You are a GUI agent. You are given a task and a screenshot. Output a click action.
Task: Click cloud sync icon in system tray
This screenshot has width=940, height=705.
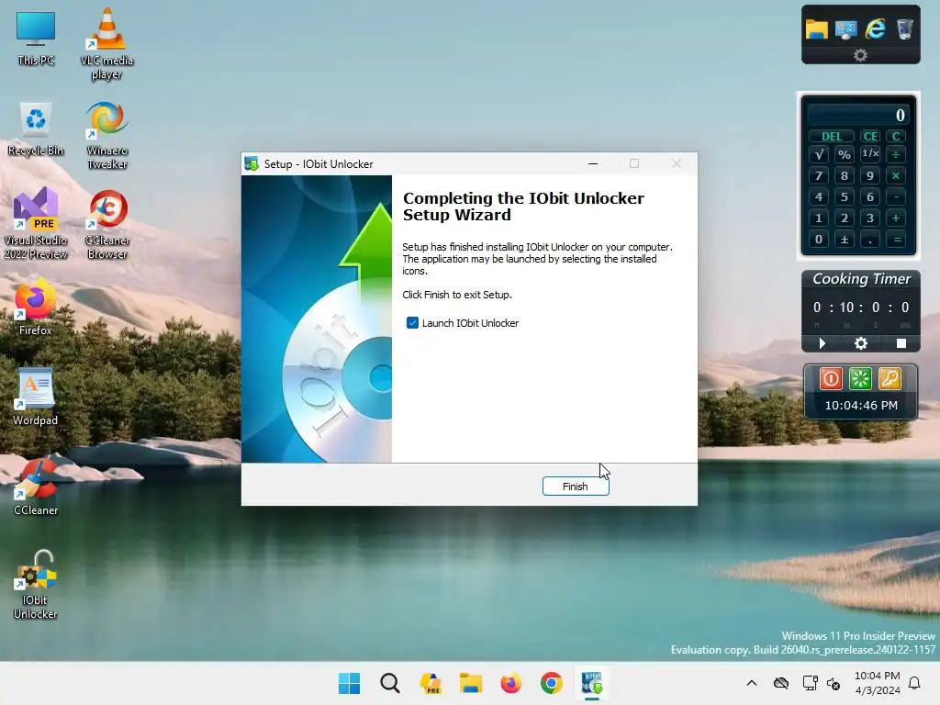[x=780, y=683]
